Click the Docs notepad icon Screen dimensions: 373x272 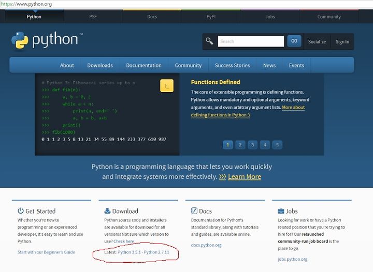point(194,210)
